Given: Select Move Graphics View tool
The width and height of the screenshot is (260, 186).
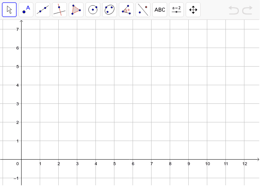Looking at the screenshot, I should (x=193, y=10).
